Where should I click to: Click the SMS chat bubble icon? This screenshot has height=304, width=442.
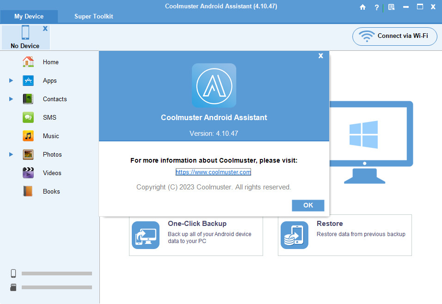28,117
